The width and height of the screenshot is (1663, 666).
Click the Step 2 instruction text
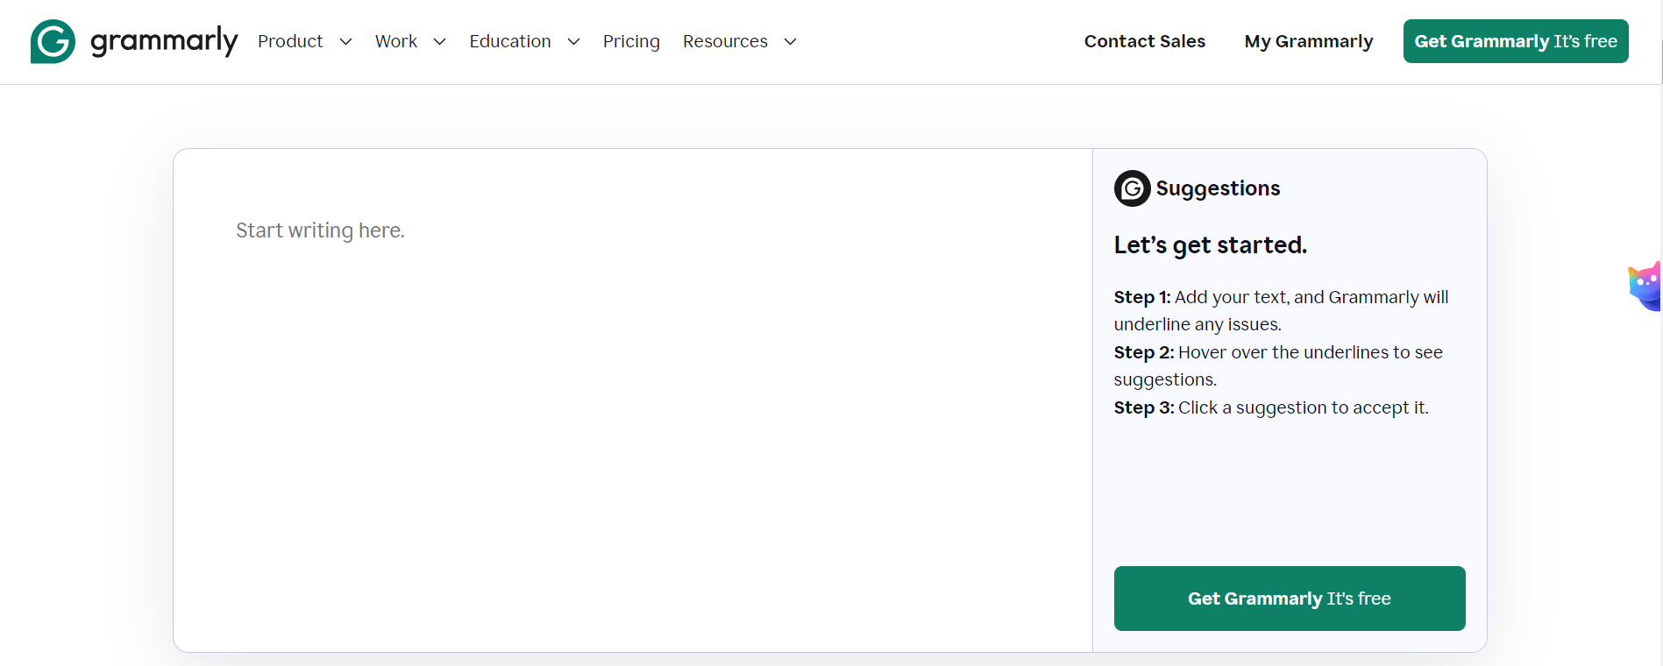click(x=1278, y=365)
